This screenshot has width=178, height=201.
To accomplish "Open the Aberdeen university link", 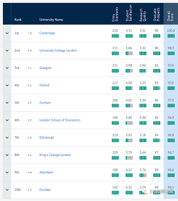I will point(46,173).
